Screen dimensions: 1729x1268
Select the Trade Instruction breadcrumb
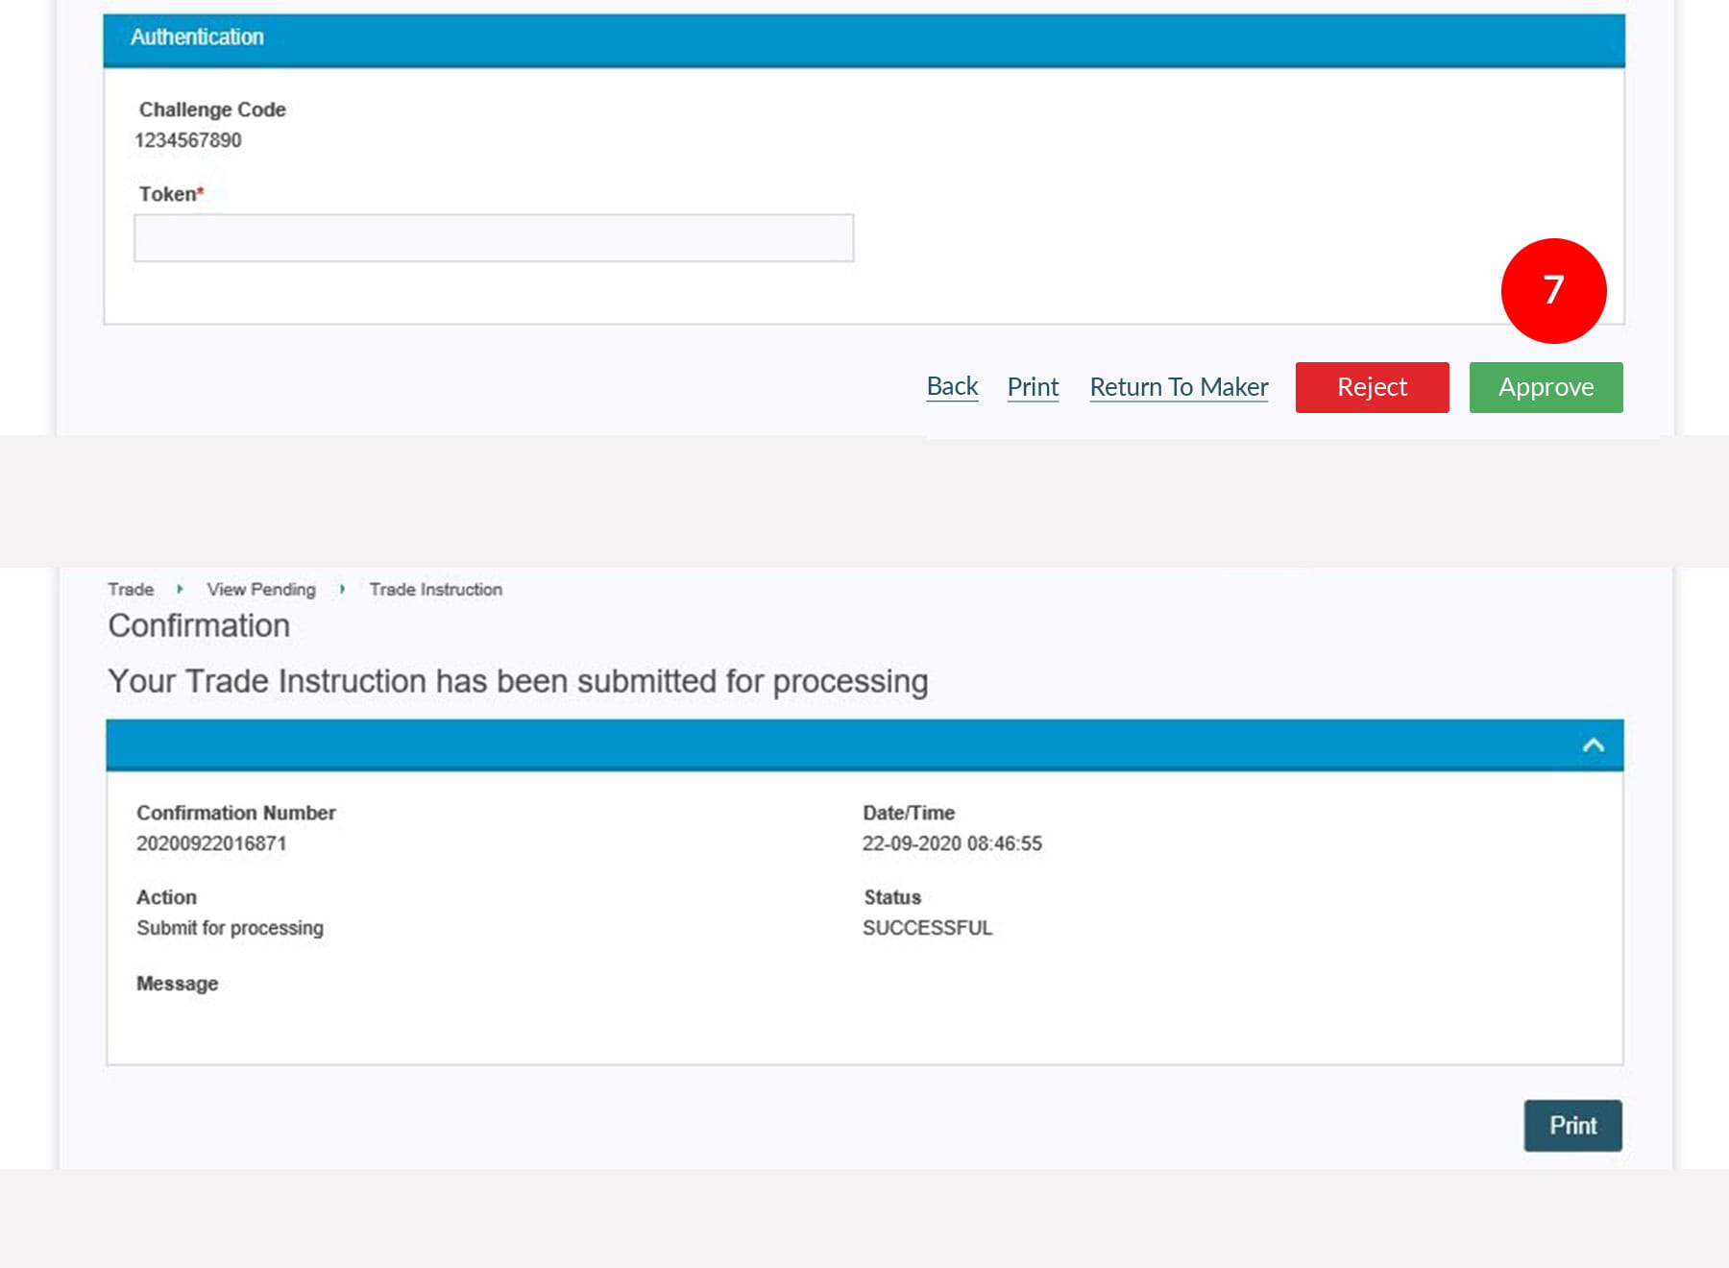pos(435,589)
